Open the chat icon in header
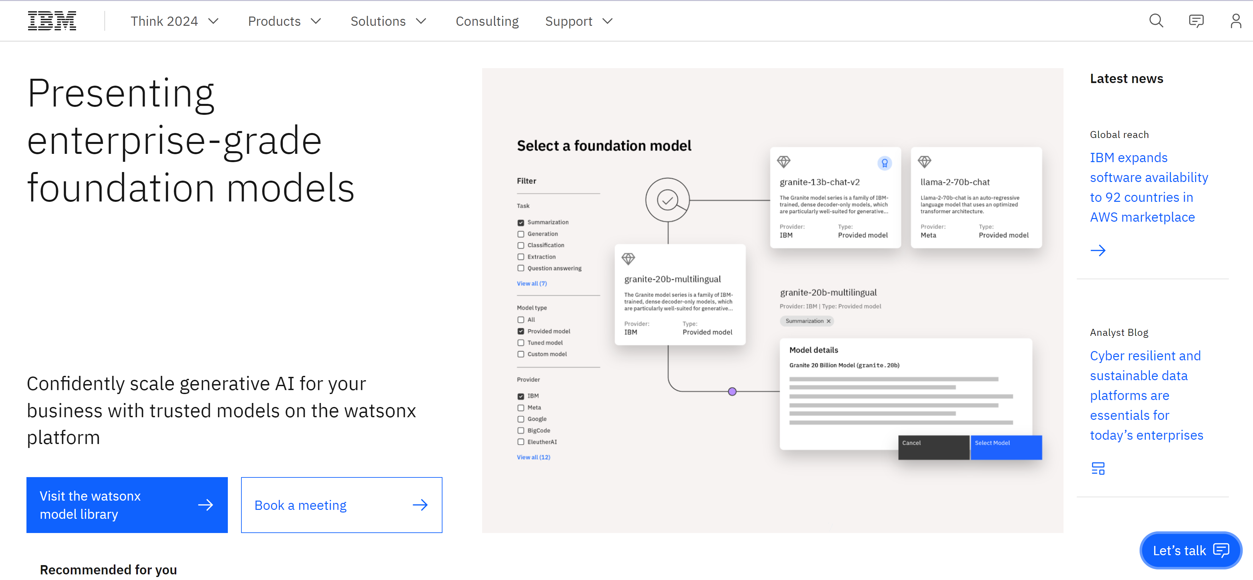The height and width of the screenshot is (580, 1253). [x=1196, y=21]
